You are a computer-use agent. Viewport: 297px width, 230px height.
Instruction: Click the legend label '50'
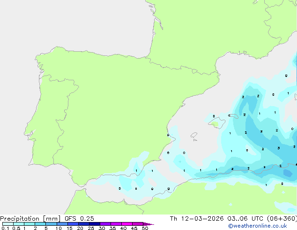pos(145,228)
